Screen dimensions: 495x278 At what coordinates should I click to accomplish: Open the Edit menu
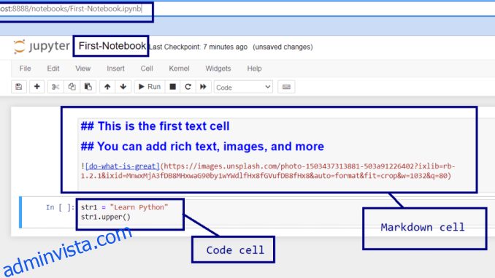click(53, 69)
